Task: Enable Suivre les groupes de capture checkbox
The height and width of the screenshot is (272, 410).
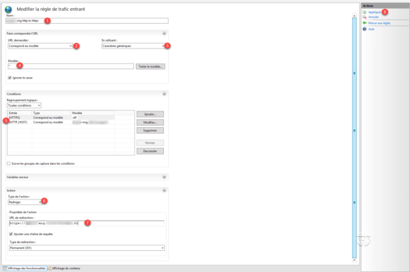Action: [x=9, y=163]
